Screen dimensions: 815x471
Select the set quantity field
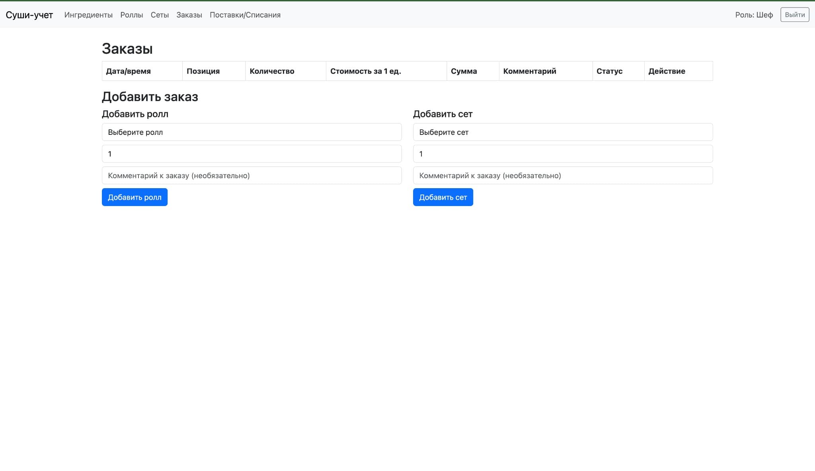[563, 154]
